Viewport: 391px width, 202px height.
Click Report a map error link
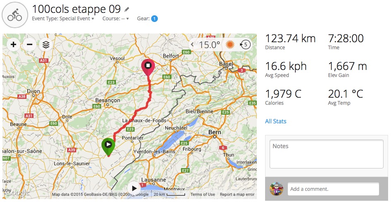coord(237,195)
